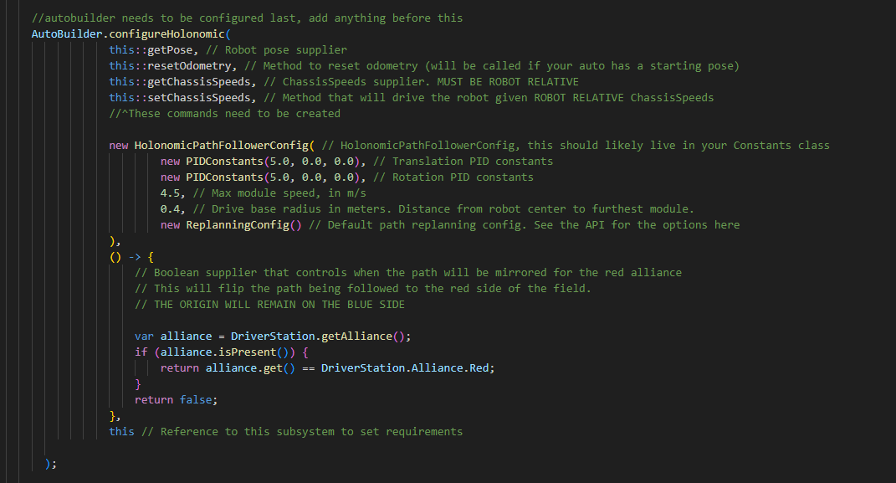Click alliance.isPresent condition
The image size is (896, 483).
pyautogui.click(x=224, y=352)
